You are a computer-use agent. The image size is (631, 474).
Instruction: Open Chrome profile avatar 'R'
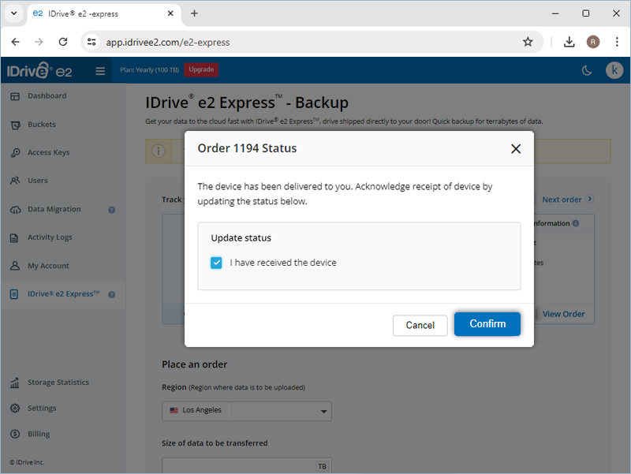[593, 42]
